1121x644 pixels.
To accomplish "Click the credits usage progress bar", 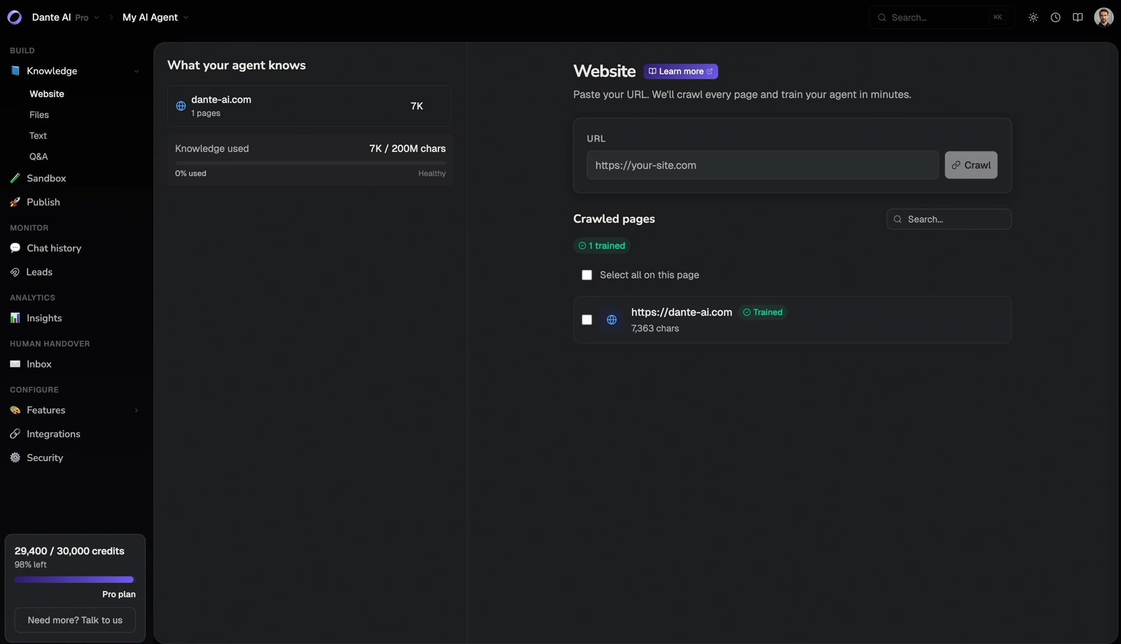I will coord(75,580).
